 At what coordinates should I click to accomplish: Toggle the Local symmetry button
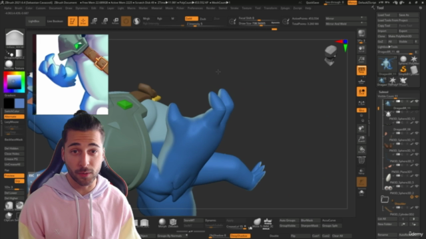[x=361, y=92]
